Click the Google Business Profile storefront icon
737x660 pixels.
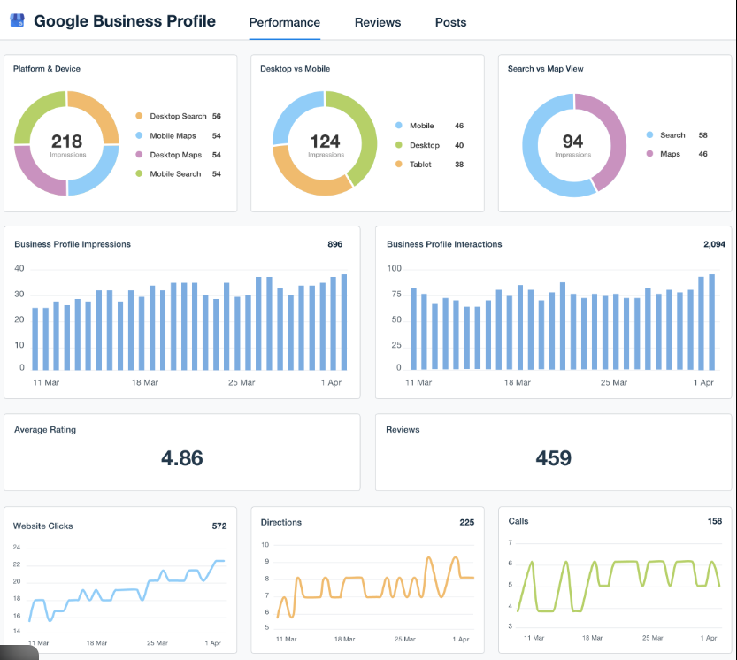point(18,20)
